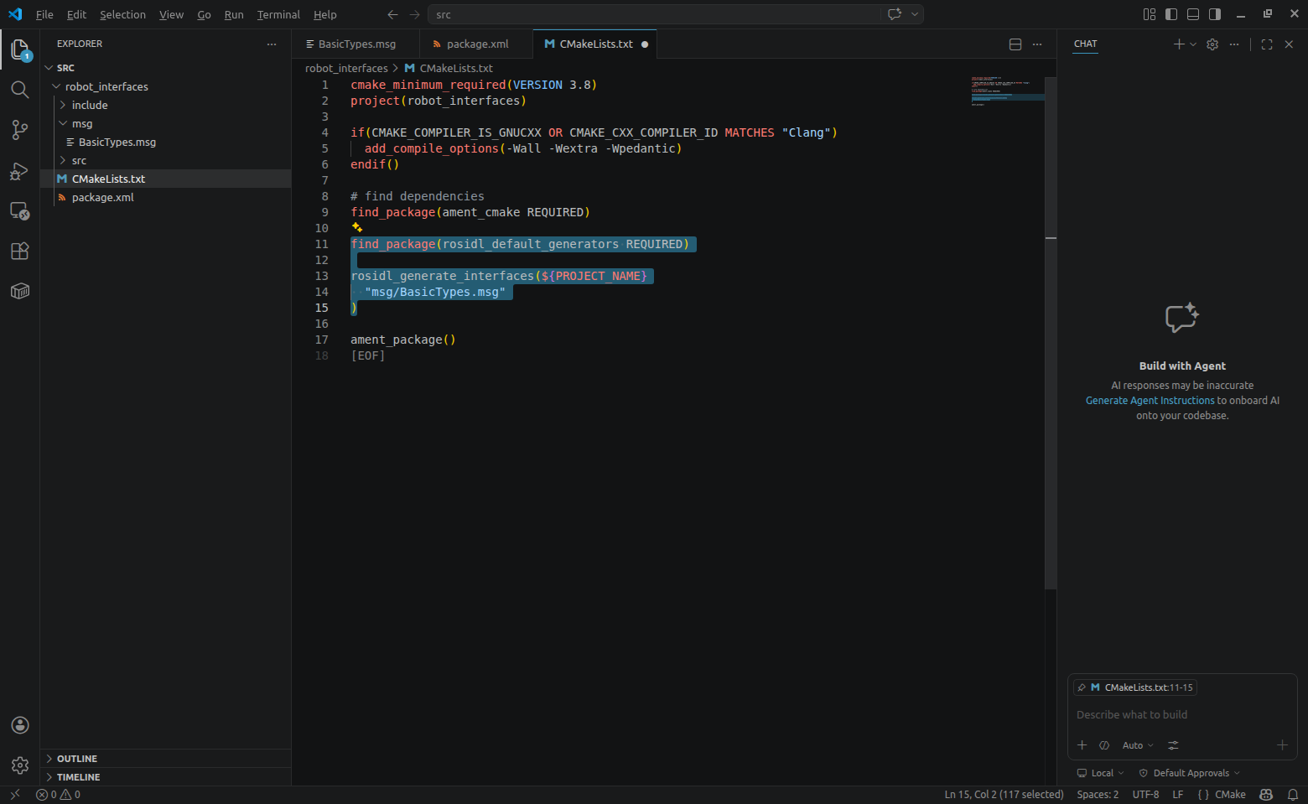Open the File menu

(44, 14)
